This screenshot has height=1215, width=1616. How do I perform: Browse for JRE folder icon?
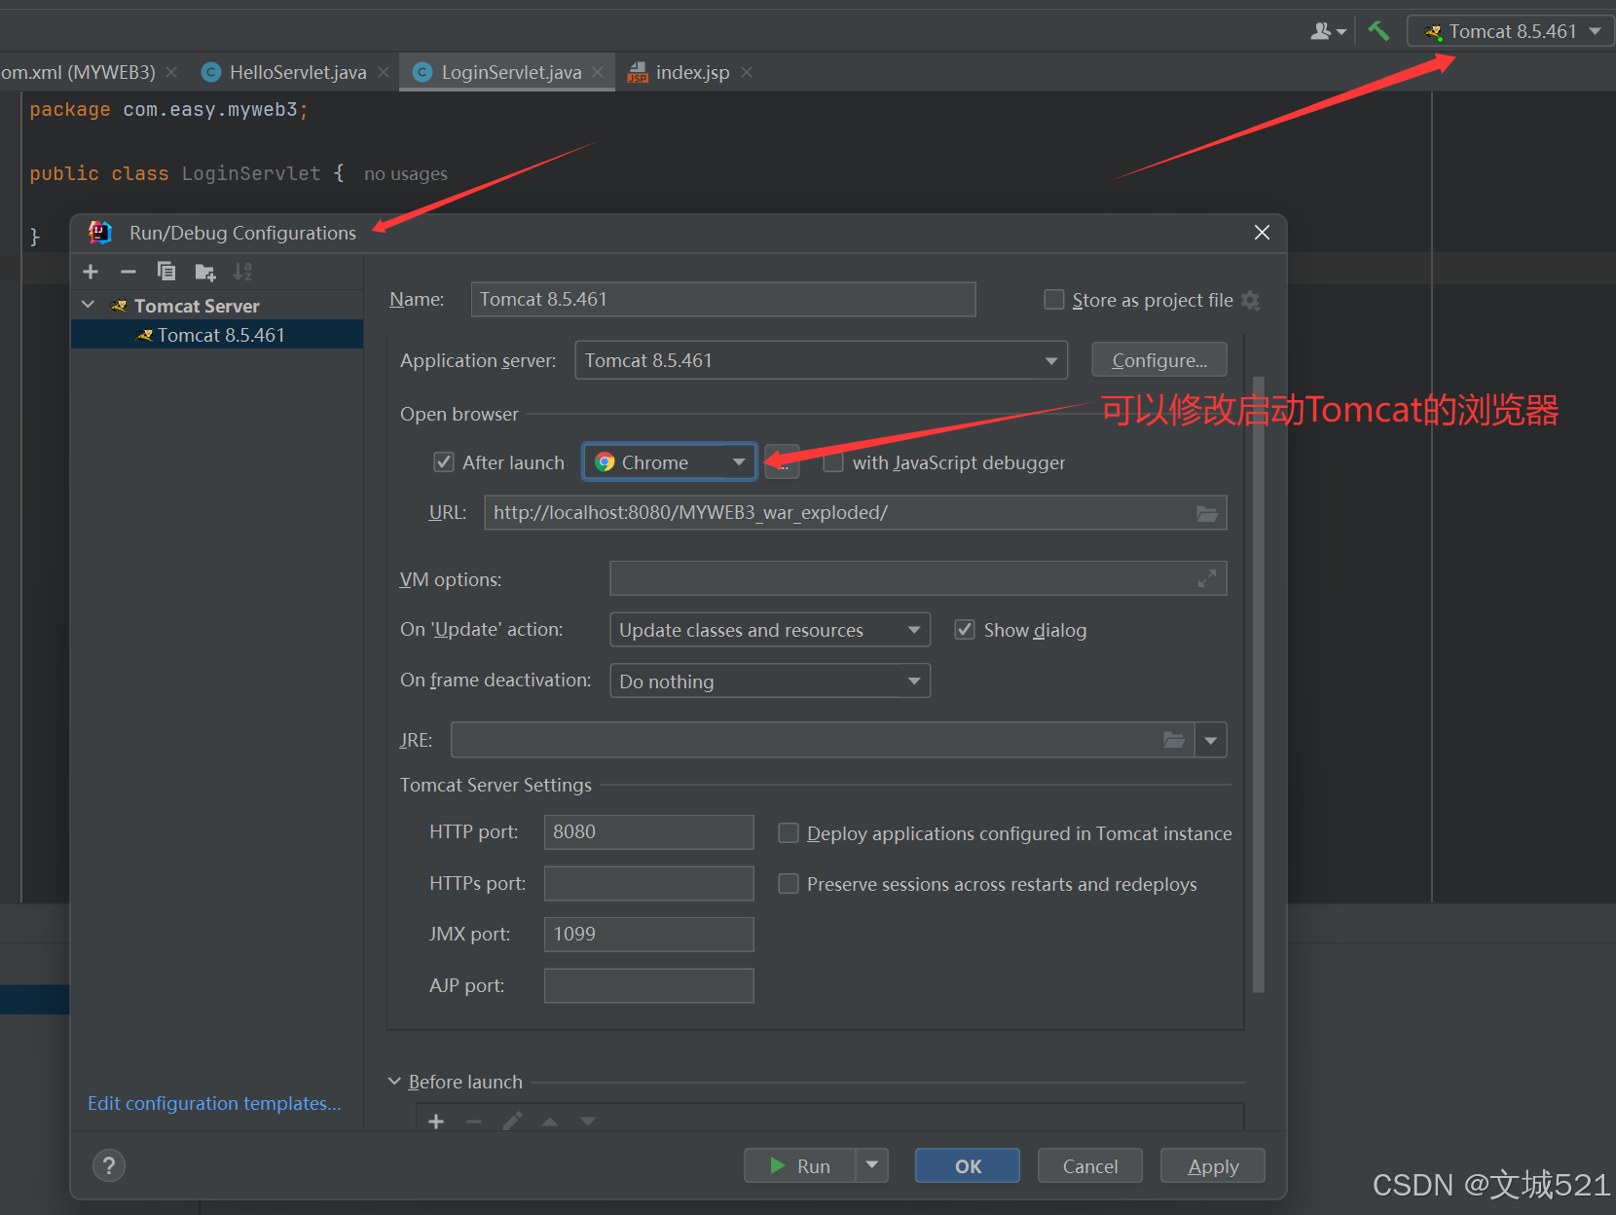(x=1174, y=740)
